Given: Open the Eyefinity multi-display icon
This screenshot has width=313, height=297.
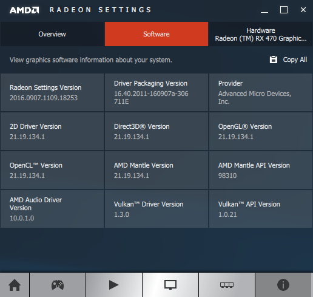Looking at the screenshot, I should click(x=227, y=285).
